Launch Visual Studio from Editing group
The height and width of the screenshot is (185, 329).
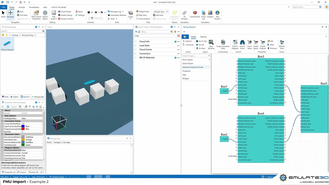65,12
